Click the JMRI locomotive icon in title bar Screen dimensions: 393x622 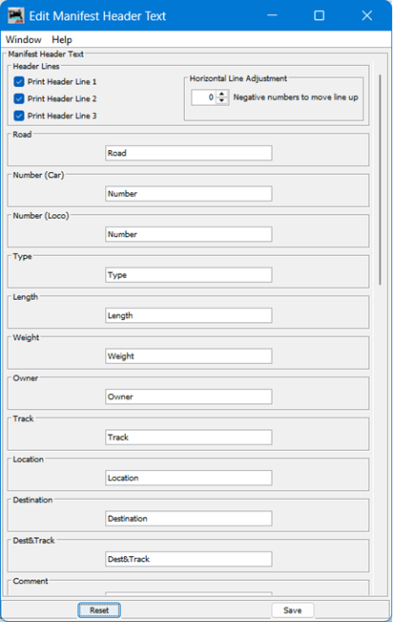16,16
